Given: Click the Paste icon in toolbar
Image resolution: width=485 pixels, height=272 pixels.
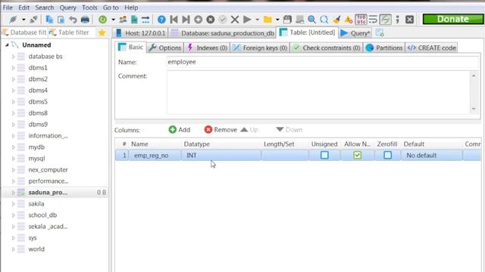Looking at the screenshot, I should [61, 20].
